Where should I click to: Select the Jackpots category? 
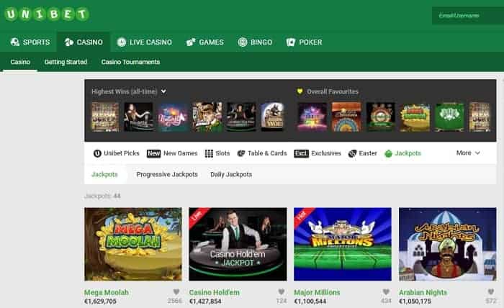click(402, 153)
